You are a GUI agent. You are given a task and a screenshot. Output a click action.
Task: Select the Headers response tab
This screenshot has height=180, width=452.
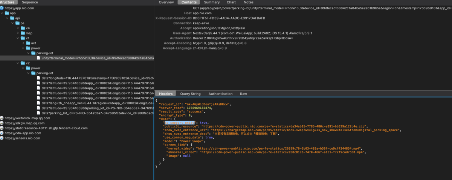tap(165, 94)
